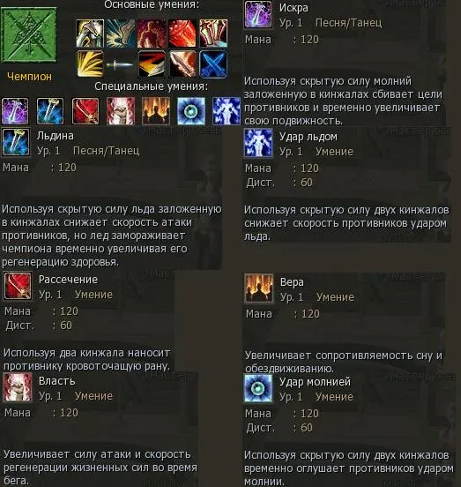
Task: Click the small dagger icon in main skills
Action: tap(121, 64)
